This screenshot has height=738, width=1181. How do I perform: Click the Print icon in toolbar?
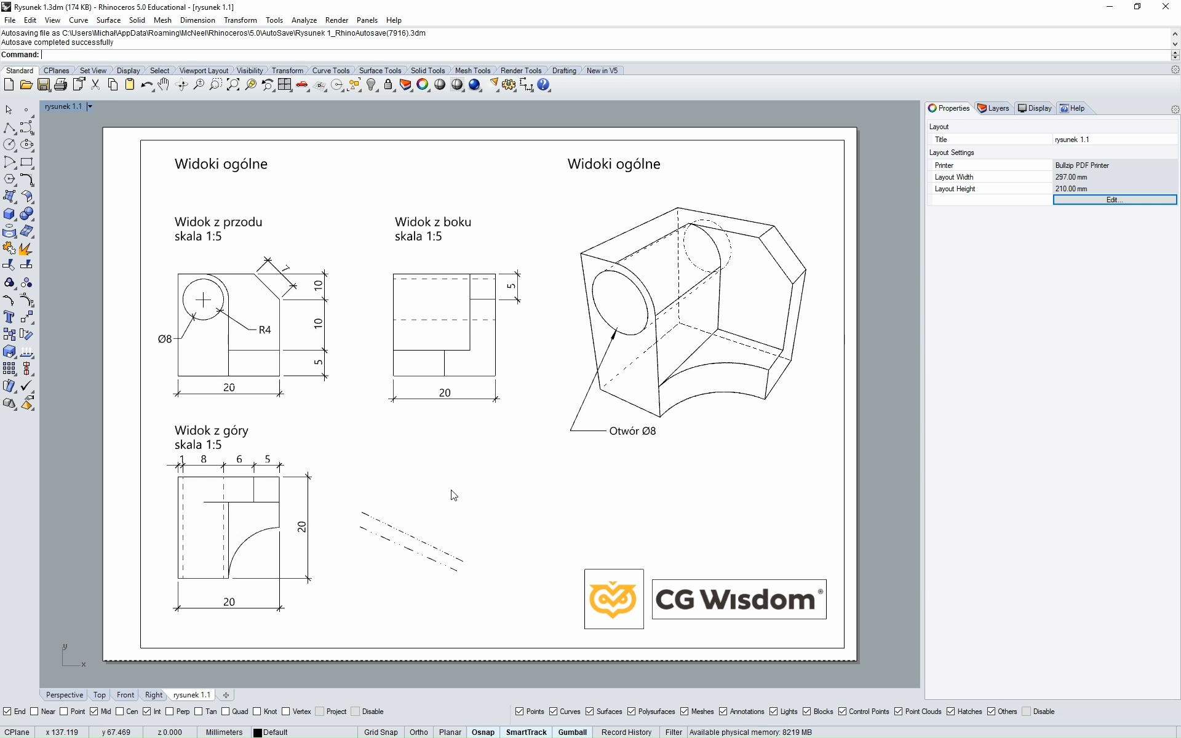pyautogui.click(x=60, y=85)
